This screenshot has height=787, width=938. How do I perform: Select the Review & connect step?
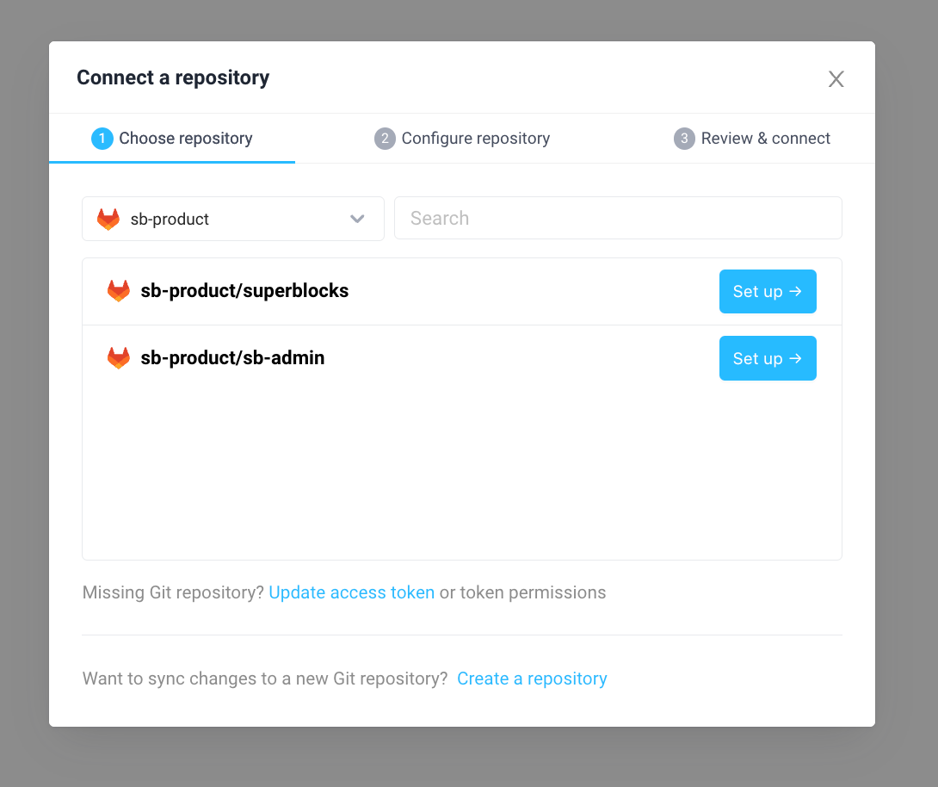(752, 138)
